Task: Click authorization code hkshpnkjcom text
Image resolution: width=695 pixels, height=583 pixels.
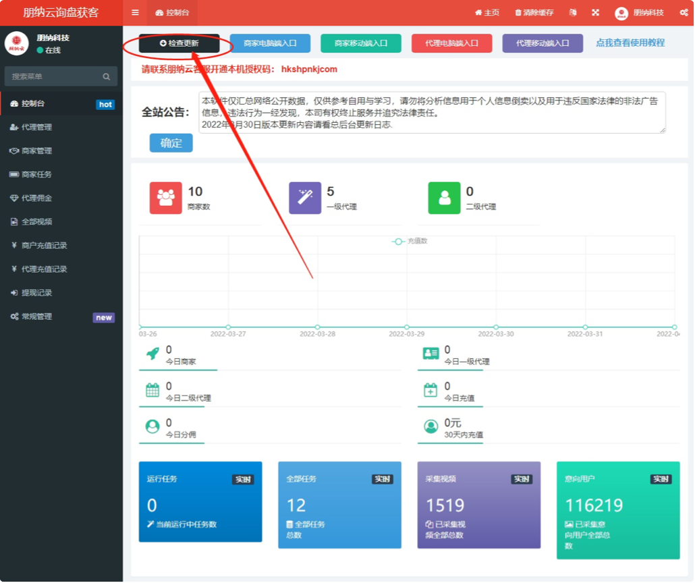Action: point(309,69)
